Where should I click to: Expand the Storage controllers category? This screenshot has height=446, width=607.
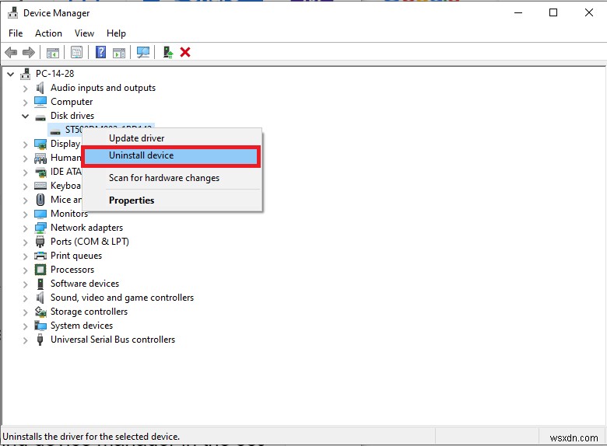click(x=25, y=312)
